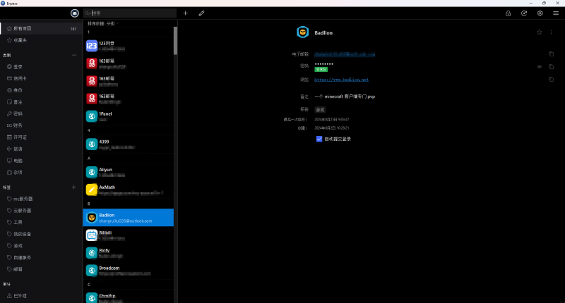Open the https://www.badlion.net link
Viewport: 565px width, 303px height.
click(x=341, y=80)
